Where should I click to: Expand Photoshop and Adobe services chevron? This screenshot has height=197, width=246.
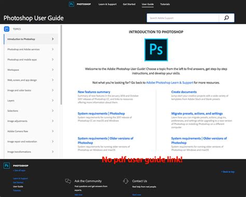52,49
